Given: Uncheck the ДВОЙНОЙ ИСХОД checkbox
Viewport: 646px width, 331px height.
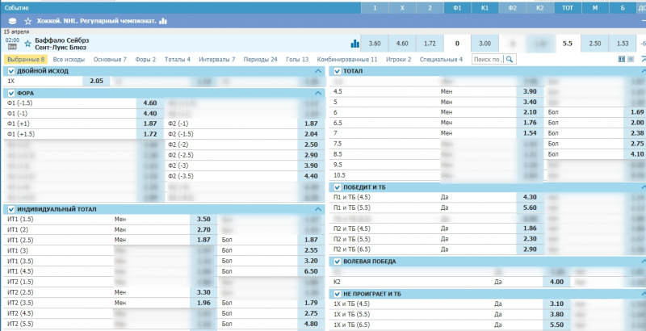Looking at the screenshot, I should click(x=10, y=71).
